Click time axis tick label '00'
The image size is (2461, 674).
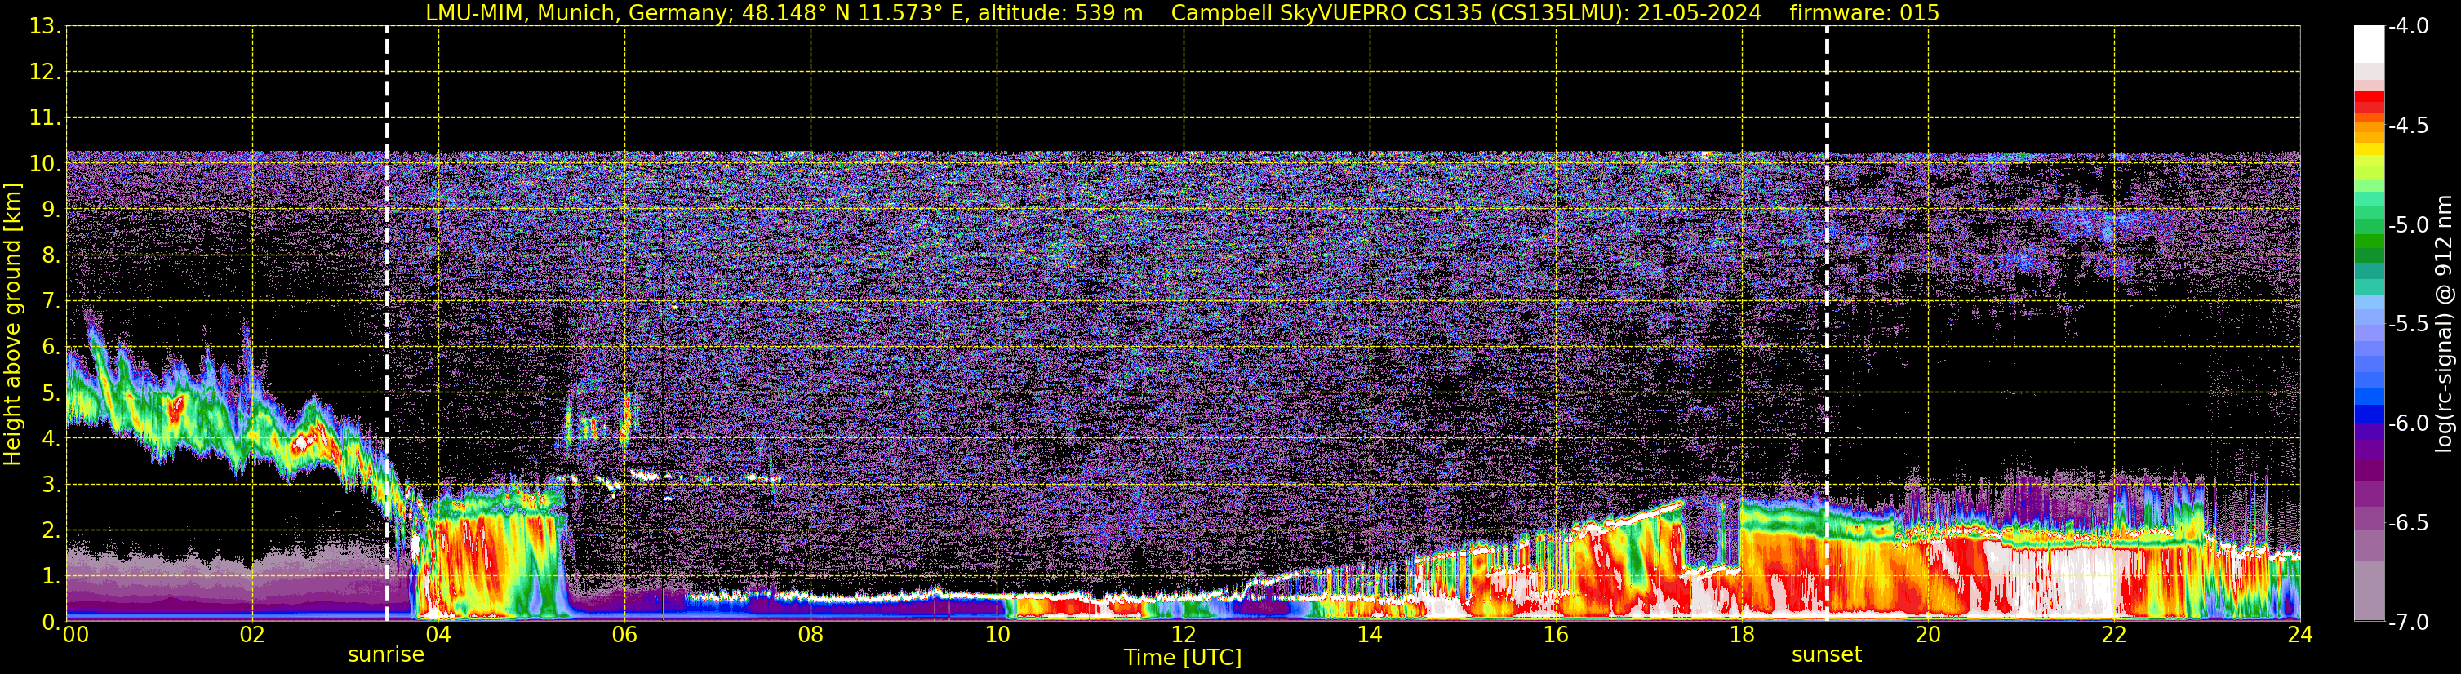[75, 635]
